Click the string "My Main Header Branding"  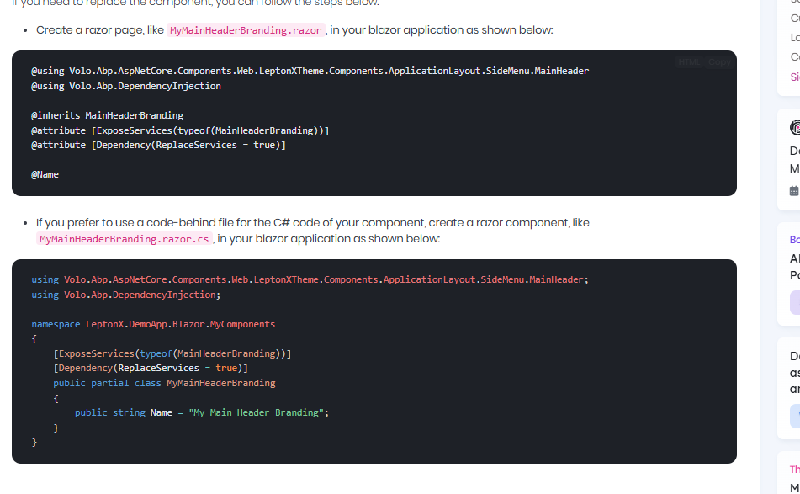tap(256, 412)
